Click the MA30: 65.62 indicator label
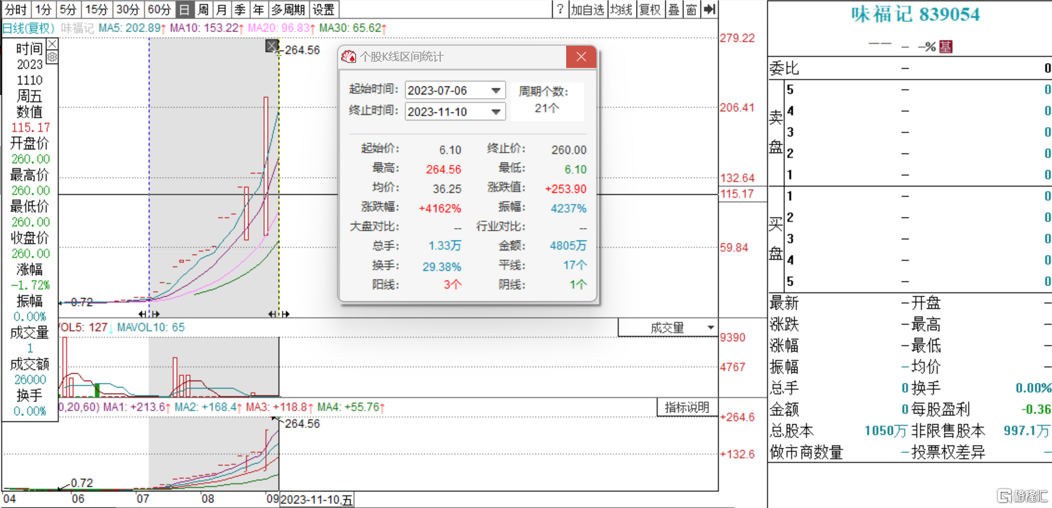 [x=352, y=28]
